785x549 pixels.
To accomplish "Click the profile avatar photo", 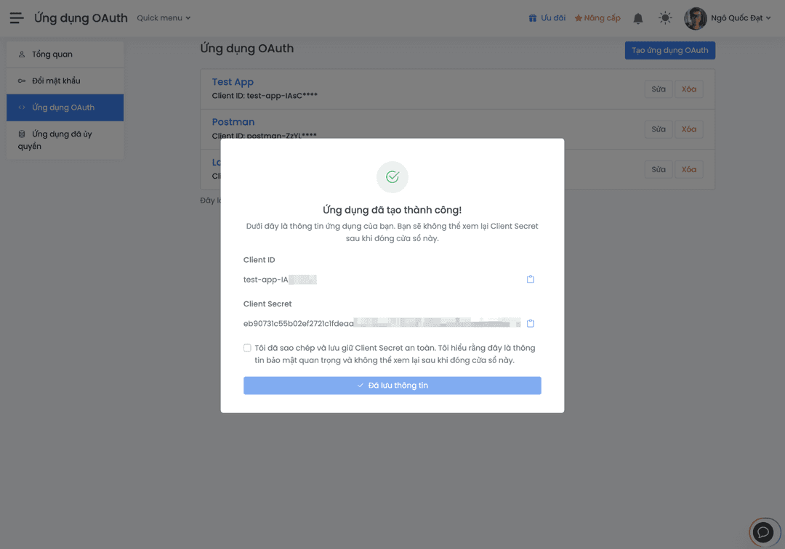I will coord(695,17).
